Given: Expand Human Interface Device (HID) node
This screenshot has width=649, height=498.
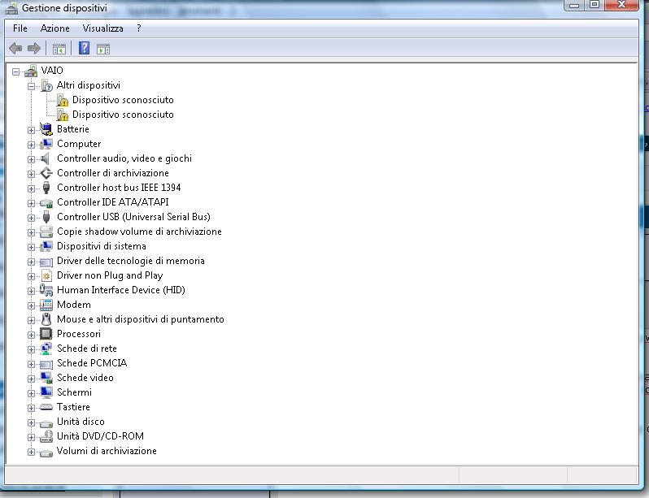Looking at the screenshot, I should [32, 291].
